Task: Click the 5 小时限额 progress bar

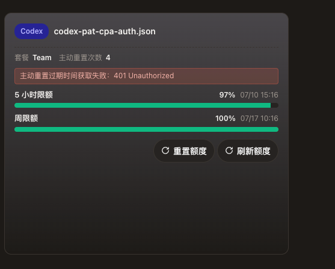Action: pos(146,105)
